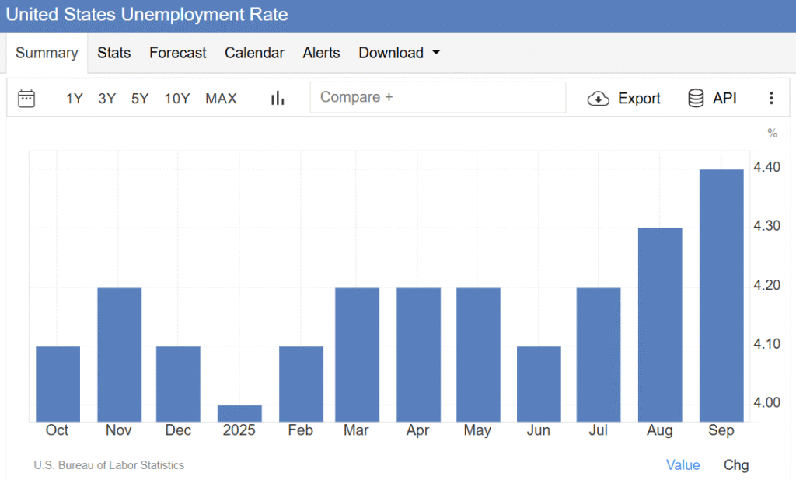796x480 pixels.
Task: Click the API database icon
Action: [696, 98]
